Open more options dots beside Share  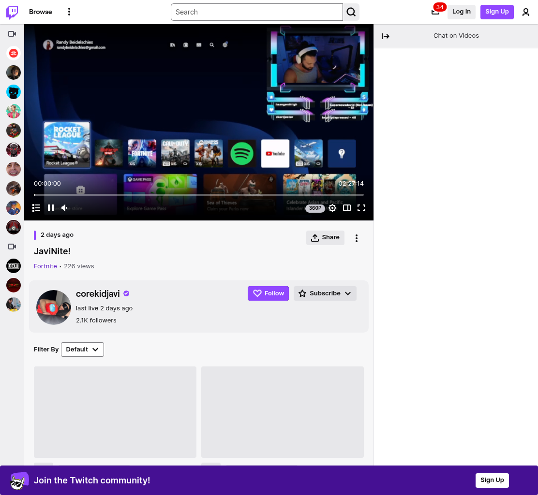[x=357, y=238]
